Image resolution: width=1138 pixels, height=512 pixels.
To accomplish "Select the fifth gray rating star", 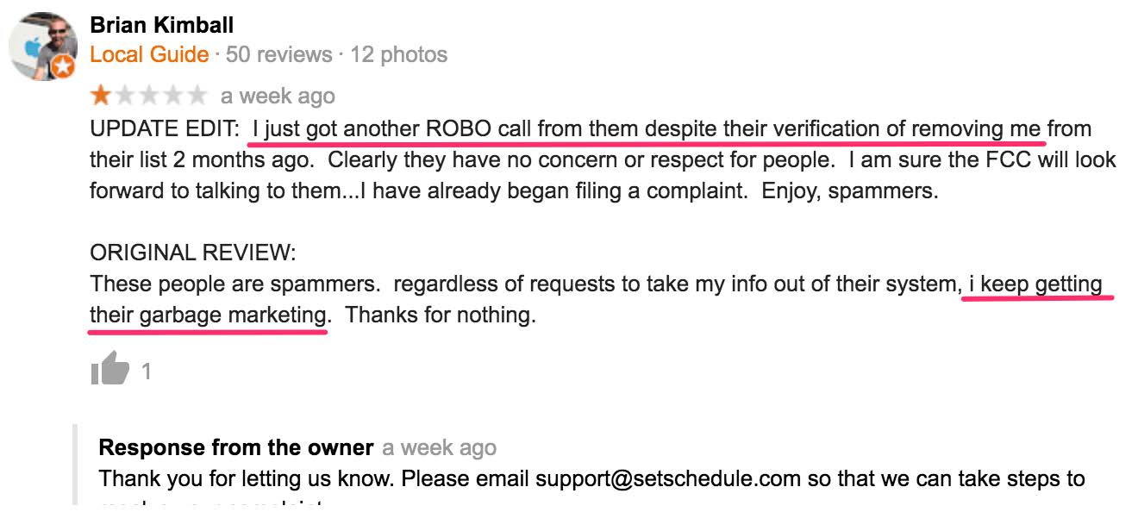I will 197,94.
